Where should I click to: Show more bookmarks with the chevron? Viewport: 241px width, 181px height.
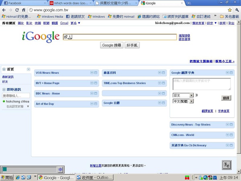tap(215, 16)
